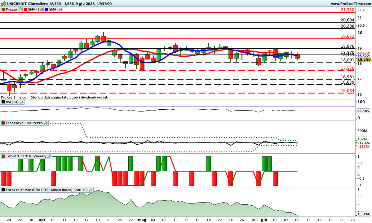The image size is (372, 223).
Task: Click the giu date axis label
Action: [x=264, y=220]
